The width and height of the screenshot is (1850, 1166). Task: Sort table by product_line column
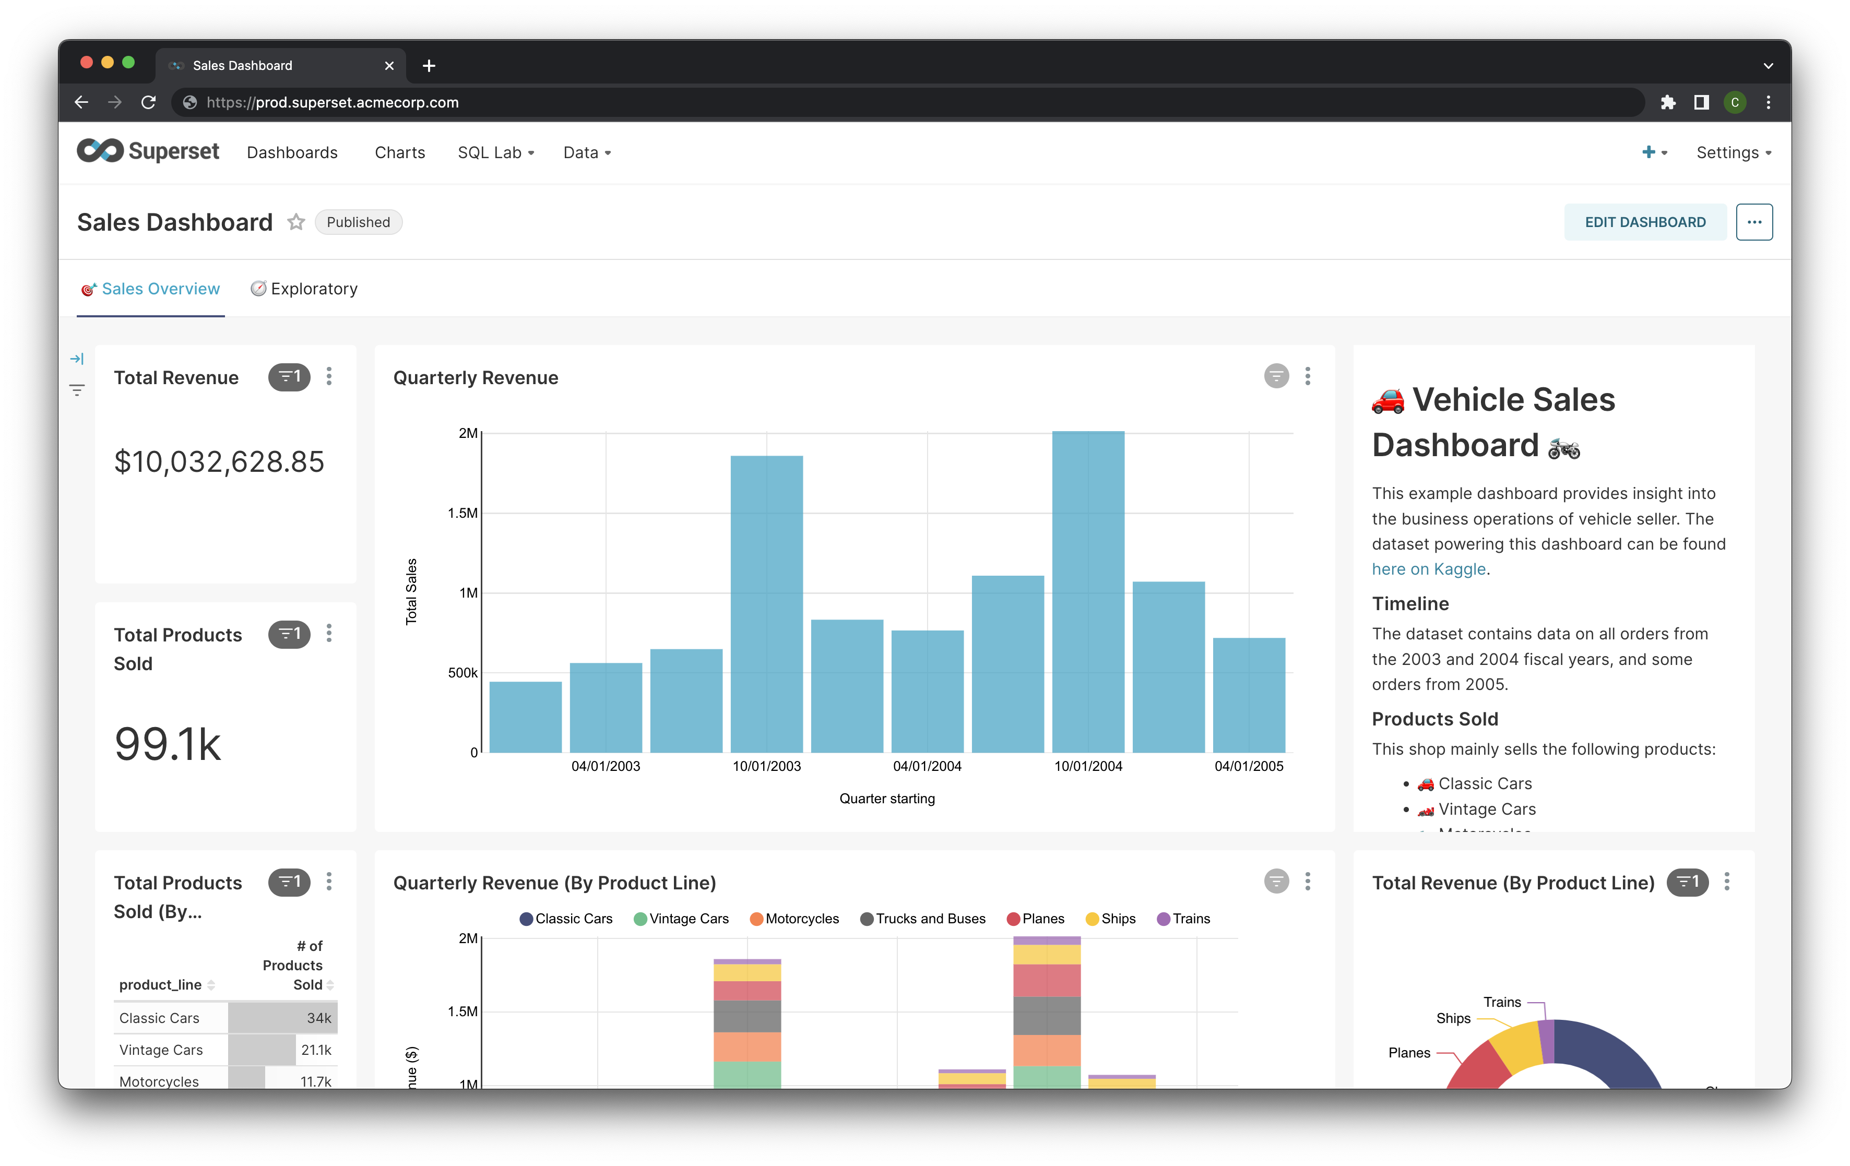click(167, 984)
